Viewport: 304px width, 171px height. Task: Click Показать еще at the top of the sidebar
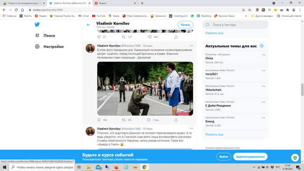(x=214, y=33)
